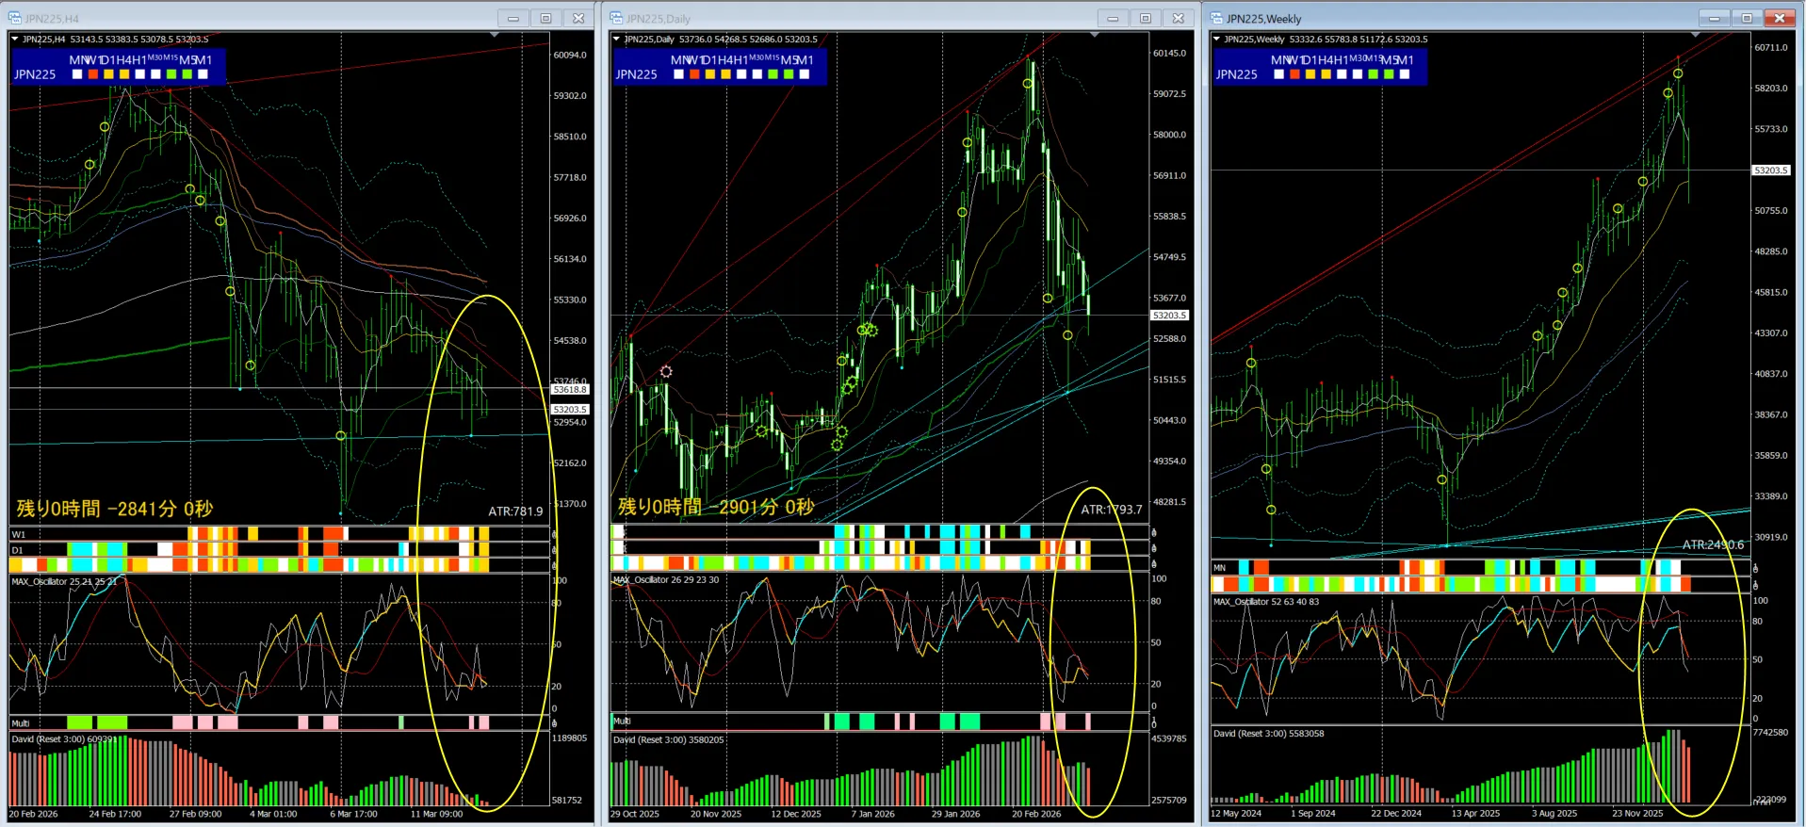The image size is (1806, 827).
Task: Maximize the JPN225,H4 chart window
Action: 545,18
